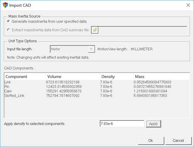The height and width of the screenshot is (147, 194).
Task: Select the Slotted_Link component row
Action: pyautogui.click(x=97, y=96)
